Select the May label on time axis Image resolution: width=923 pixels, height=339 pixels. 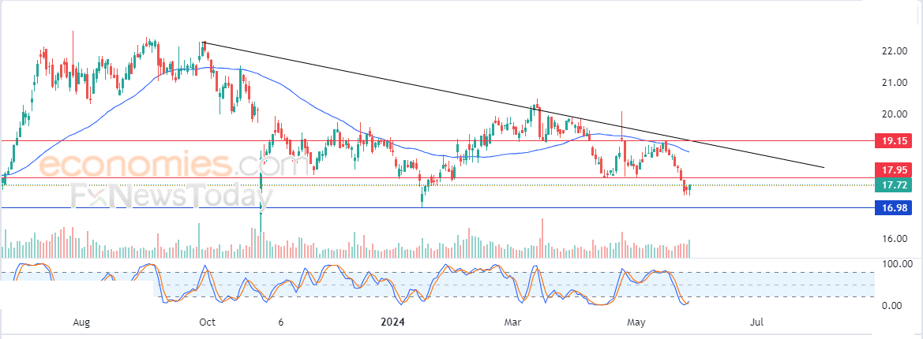coord(636,322)
